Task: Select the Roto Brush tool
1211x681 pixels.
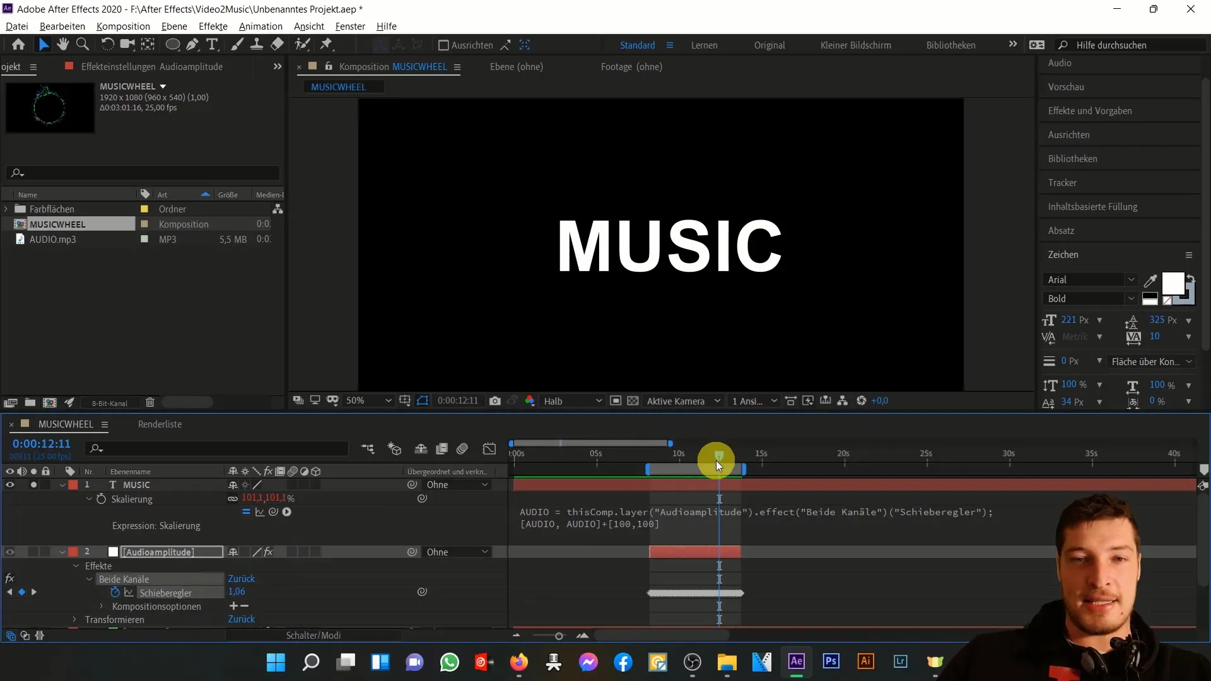Action: [303, 44]
